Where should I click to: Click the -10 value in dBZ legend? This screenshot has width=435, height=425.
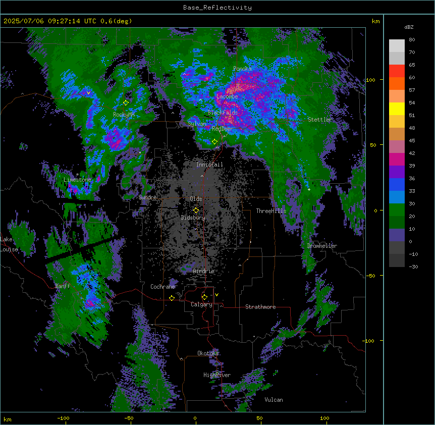tap(413, 254)
